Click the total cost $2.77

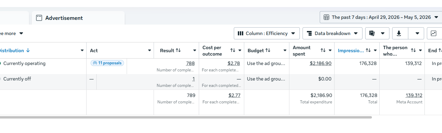coord(234,95)
